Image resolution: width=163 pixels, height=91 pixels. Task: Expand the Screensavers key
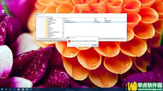click(x=45, y=29)
